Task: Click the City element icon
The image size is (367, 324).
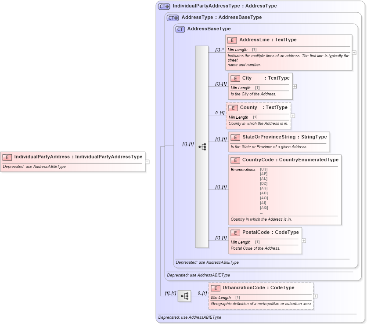Action: [235, 78]
